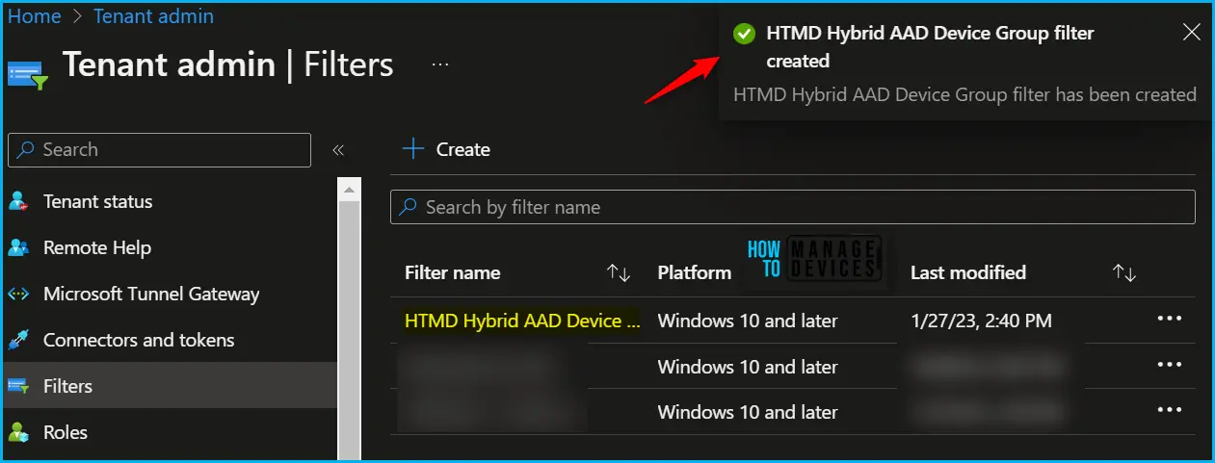The width and height of the screenshot is (1215, 463).
Task: Click the Search by filter name field
Action: tap(793, 207)
